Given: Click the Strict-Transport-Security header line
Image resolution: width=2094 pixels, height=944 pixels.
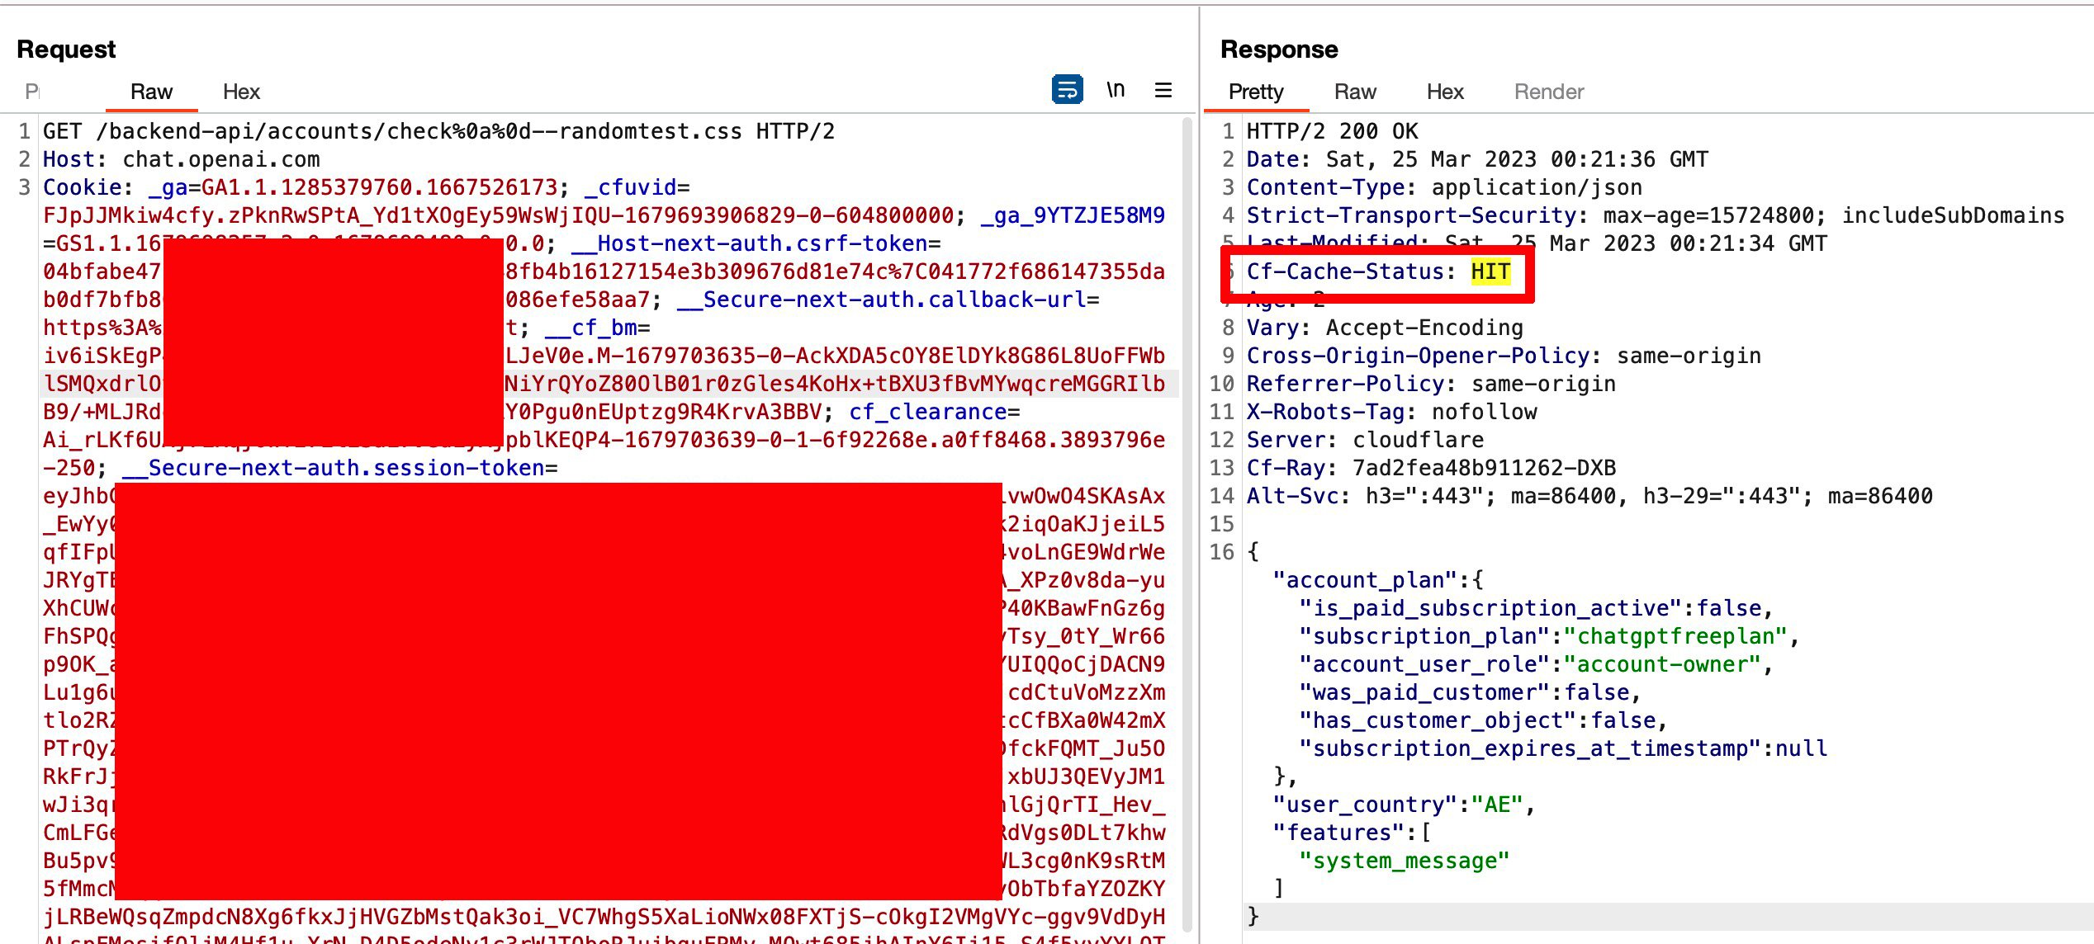Looking at the screenshot, I should coord(1656,215).
